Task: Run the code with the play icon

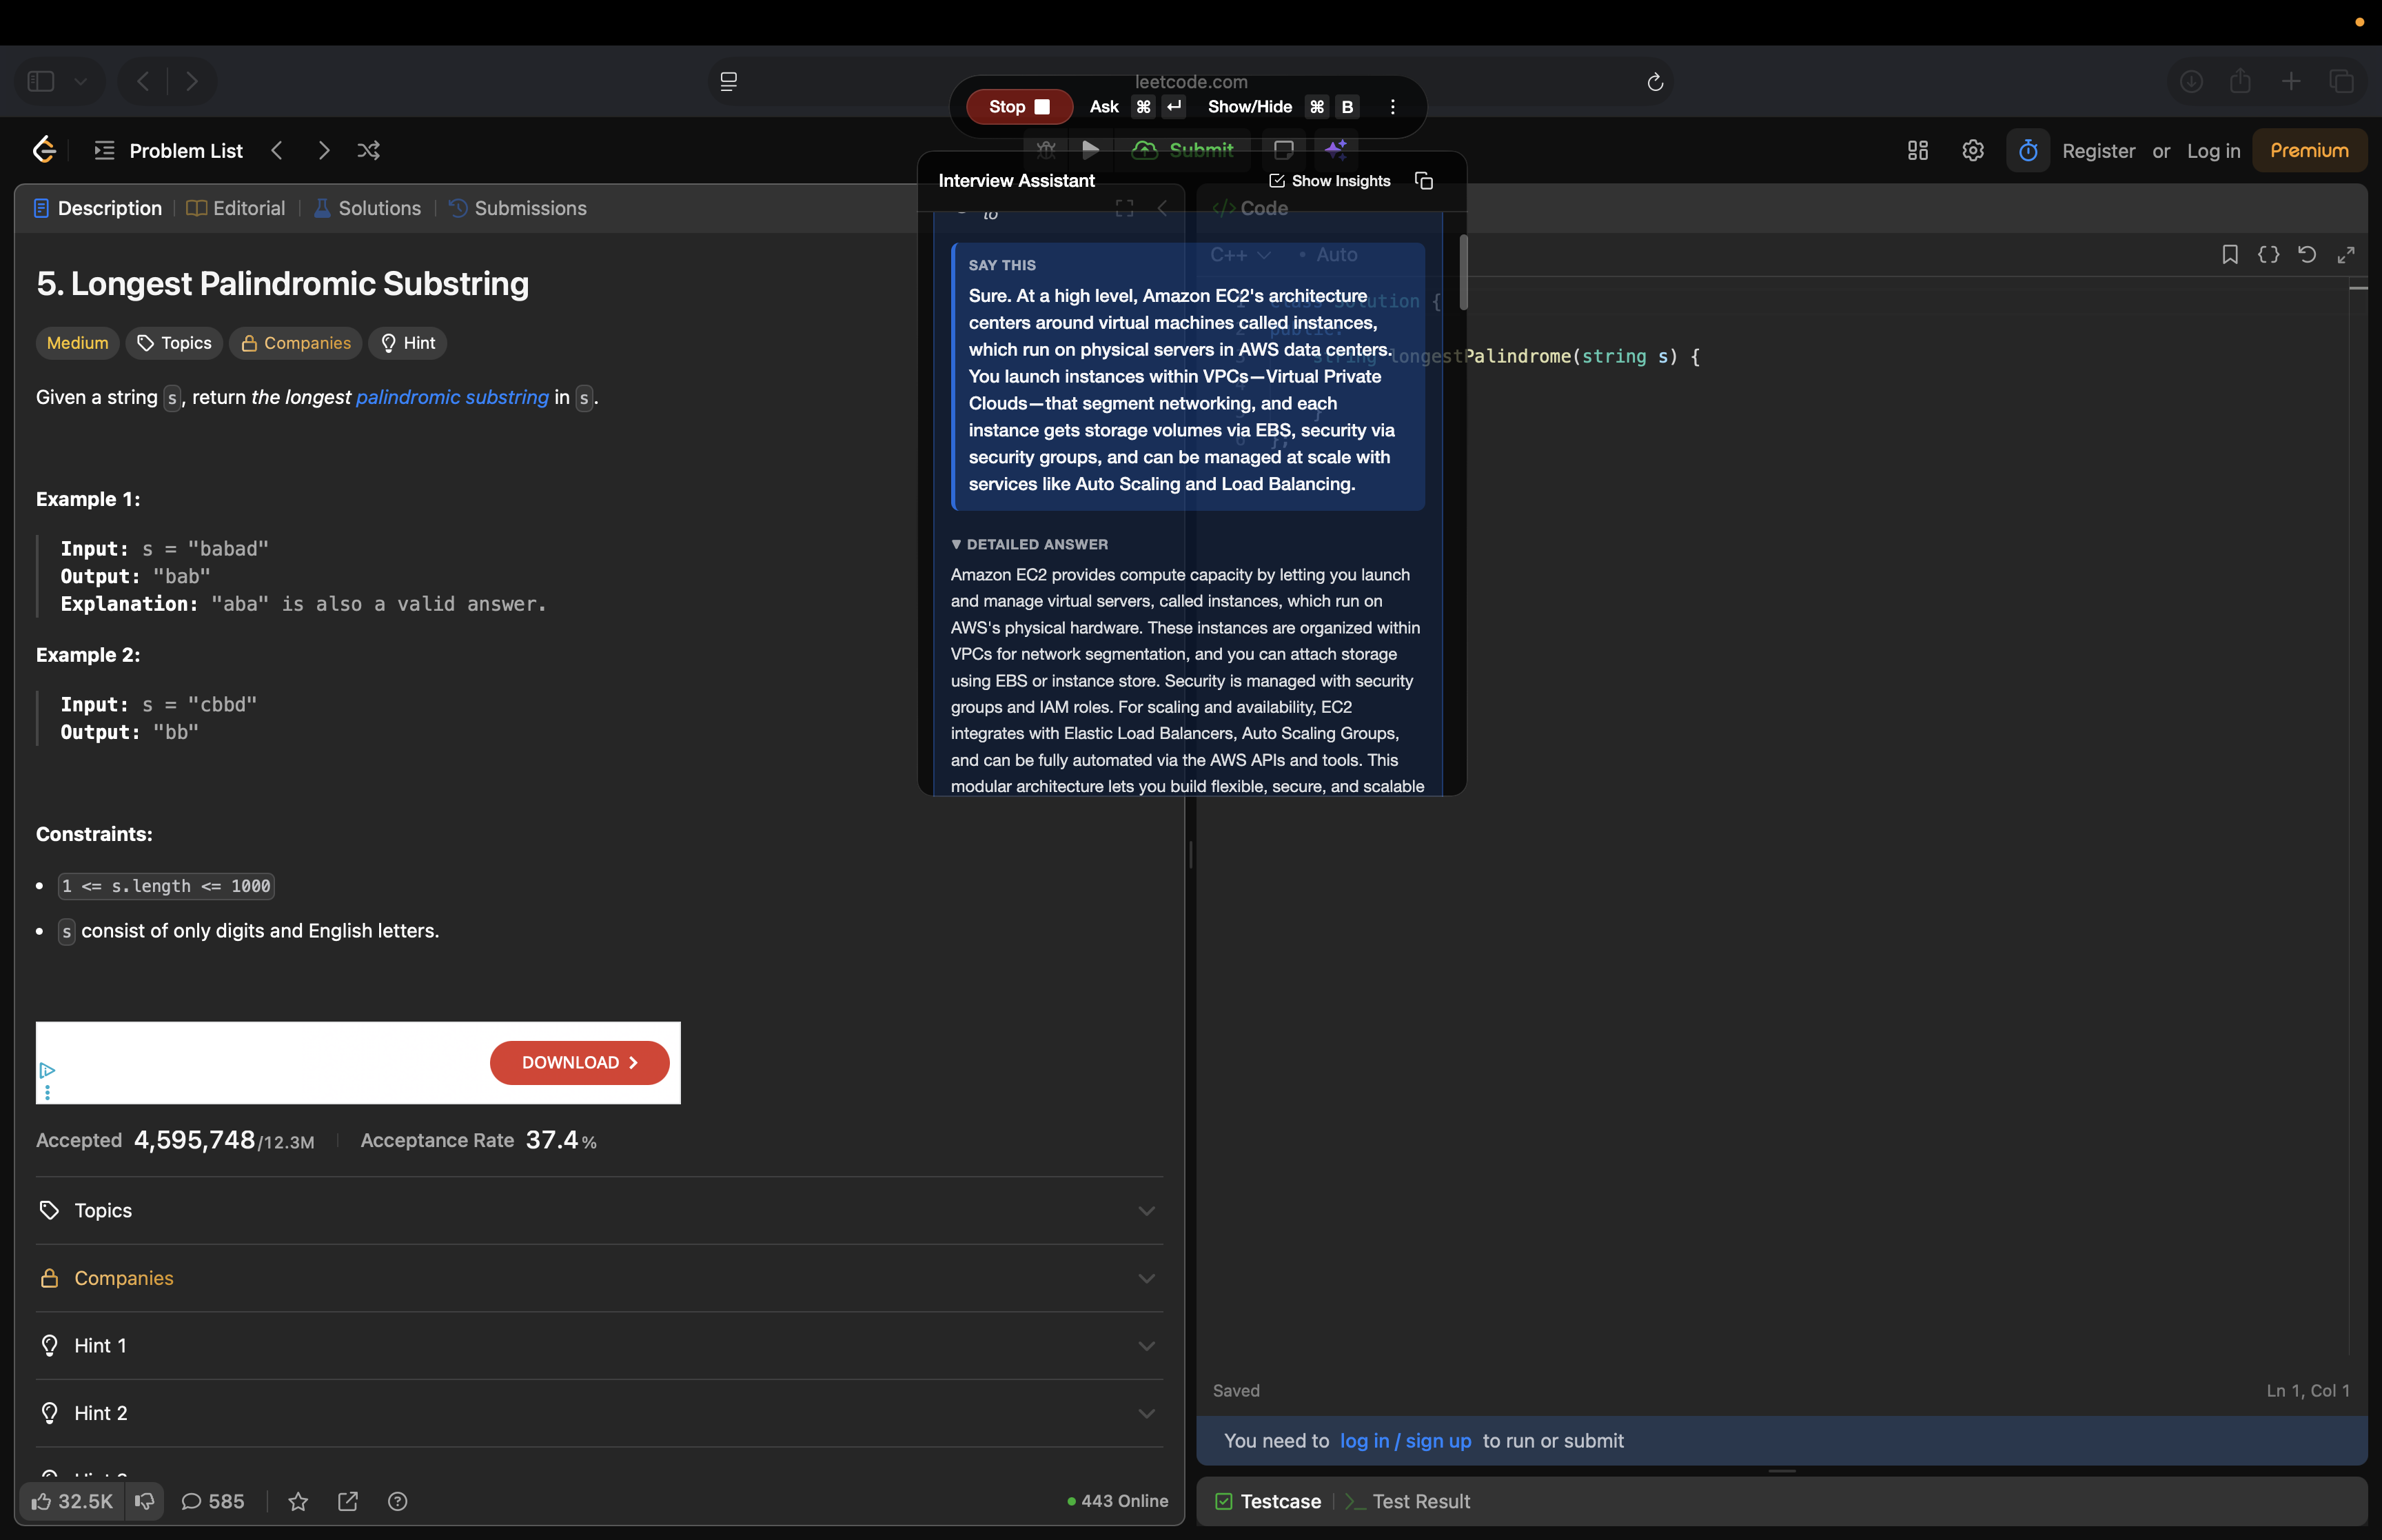Action: (1090, 150)
